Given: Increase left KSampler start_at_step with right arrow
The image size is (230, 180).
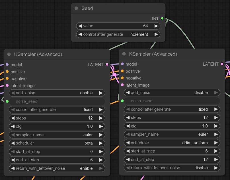Looking at the screenshot, I should pos(101,152).
